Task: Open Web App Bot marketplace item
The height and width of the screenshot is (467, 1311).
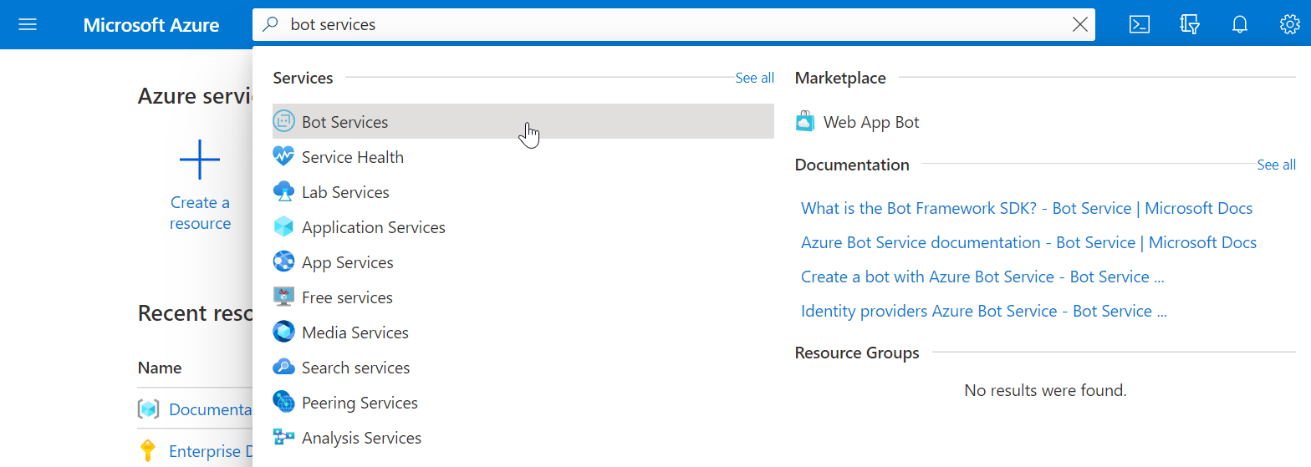Action: point(870,122)
